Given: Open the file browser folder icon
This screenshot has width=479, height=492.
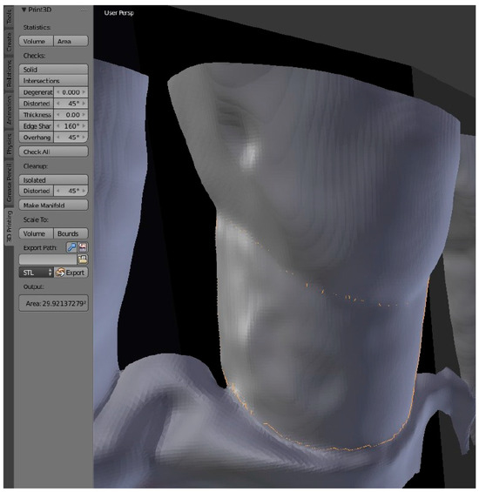Looking at the screenshot, I should tap(83, 259).
